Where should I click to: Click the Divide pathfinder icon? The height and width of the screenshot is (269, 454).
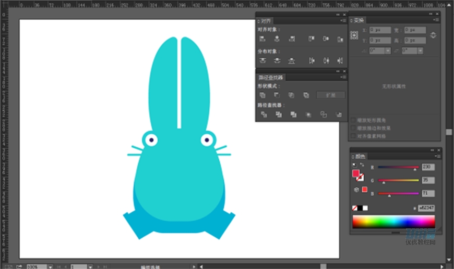[x=264, y=114]
